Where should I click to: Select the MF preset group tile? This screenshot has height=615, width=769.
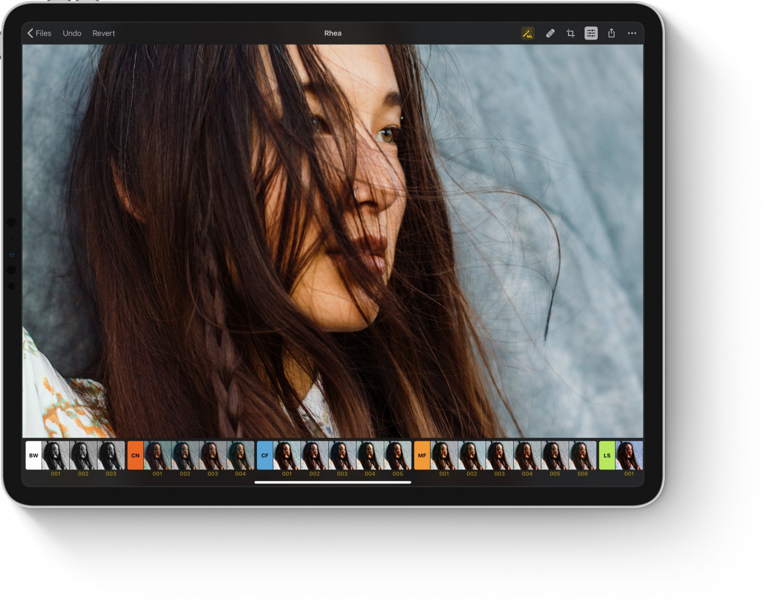pos(422,455)
